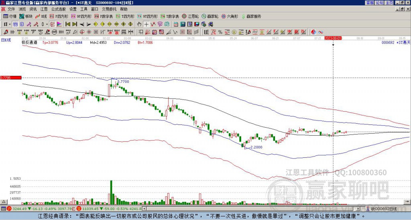Click the 日K线 label

[6, 40]
